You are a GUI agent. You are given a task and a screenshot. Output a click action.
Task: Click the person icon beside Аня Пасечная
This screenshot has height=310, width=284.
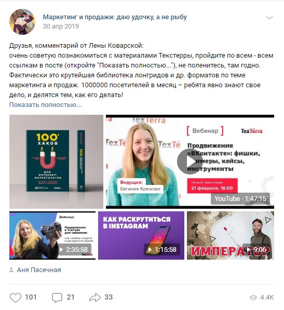[x=11, y=270]
